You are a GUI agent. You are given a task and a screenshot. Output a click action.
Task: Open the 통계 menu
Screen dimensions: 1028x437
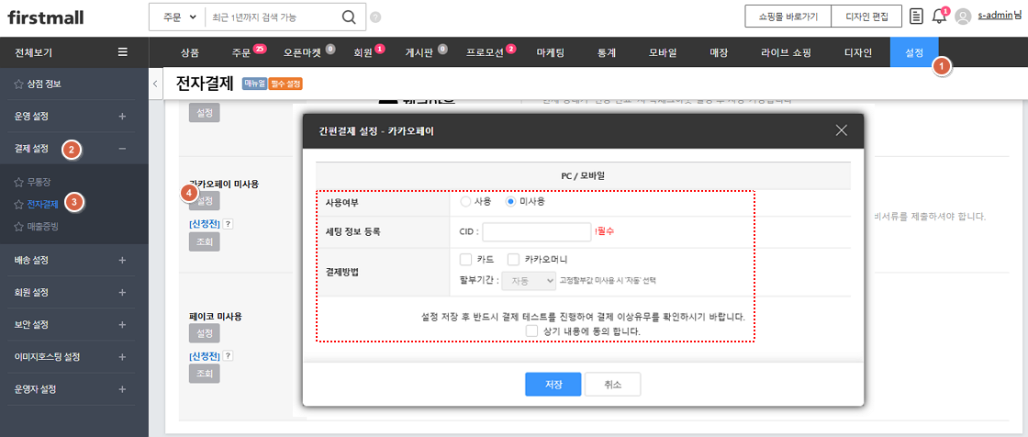tap(607, 52)
